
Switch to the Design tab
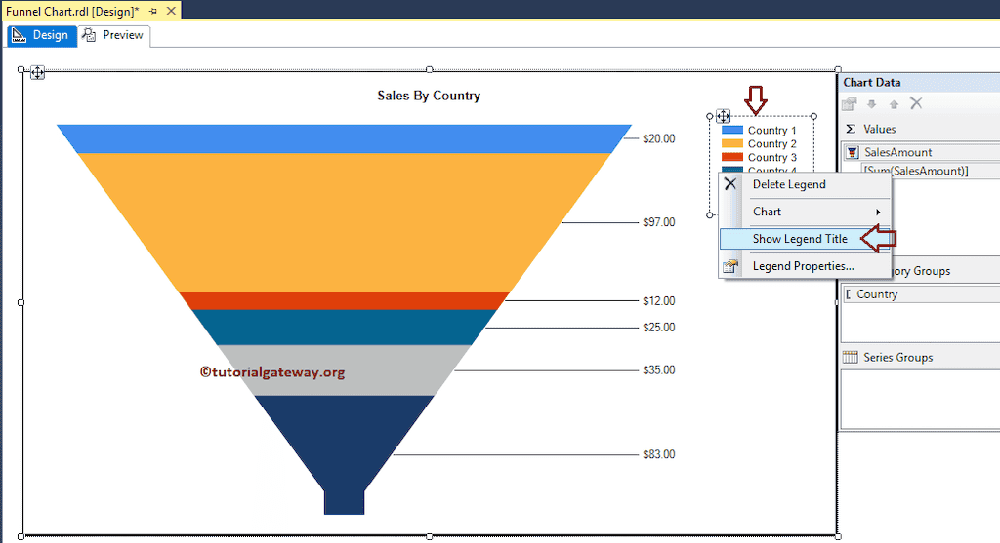coord(40,35)
